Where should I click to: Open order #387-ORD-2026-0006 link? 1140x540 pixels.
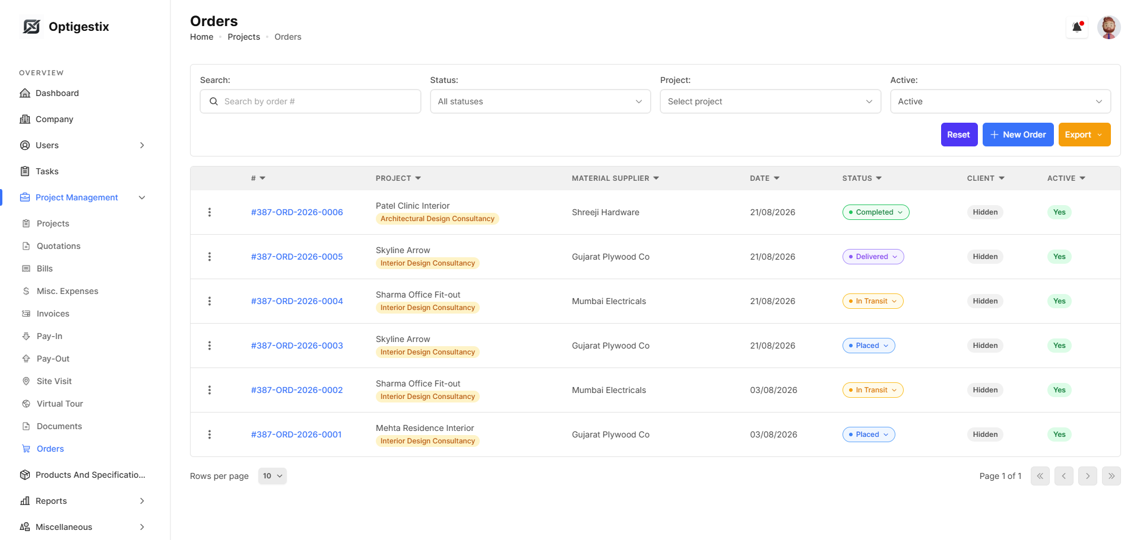(x=297, y=212)
